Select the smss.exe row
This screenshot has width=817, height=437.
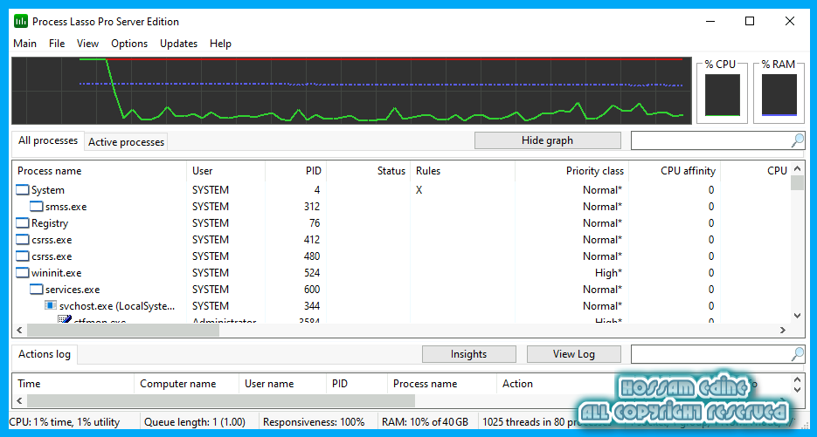[401, 207]
